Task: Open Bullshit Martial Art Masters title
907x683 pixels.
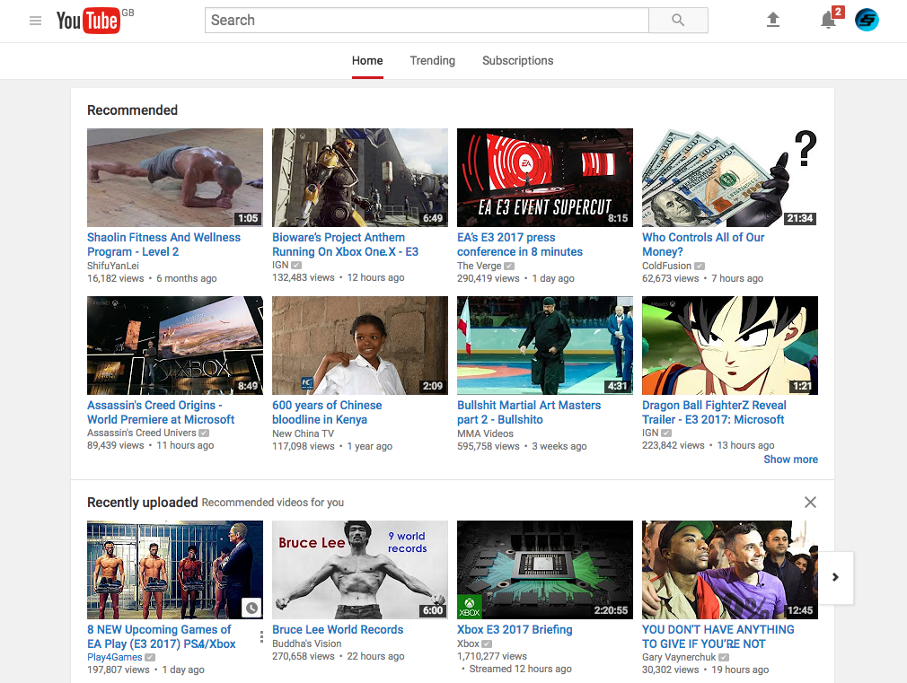Action: 529,412
